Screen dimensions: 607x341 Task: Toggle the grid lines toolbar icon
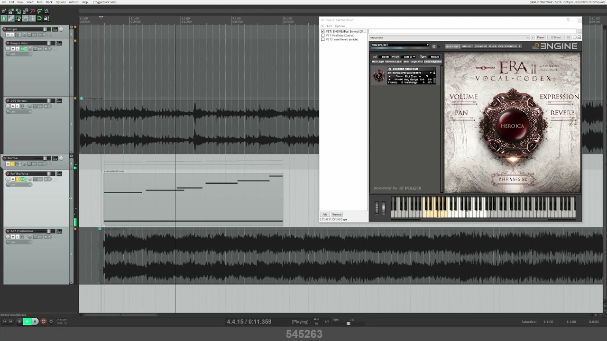point(32,18)
